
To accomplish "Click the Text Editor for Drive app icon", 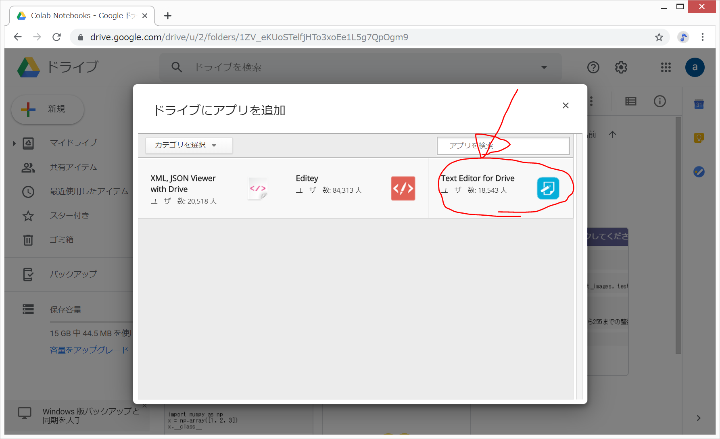I will (x=548, y=188).
